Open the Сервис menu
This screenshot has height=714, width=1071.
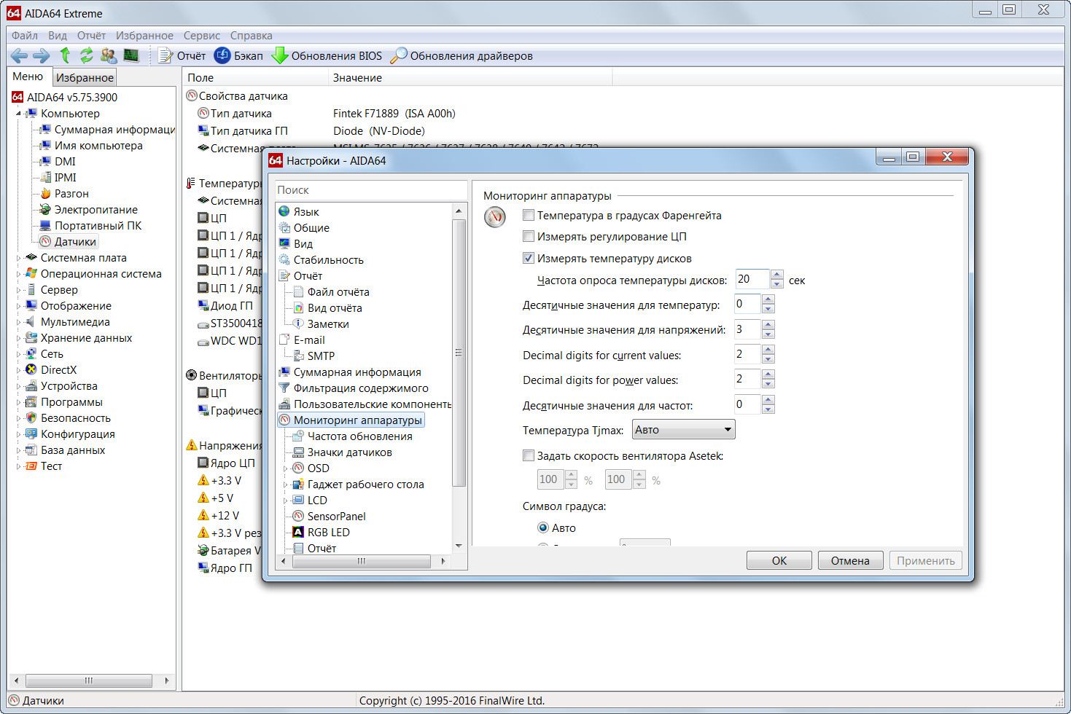coord(202,35)
